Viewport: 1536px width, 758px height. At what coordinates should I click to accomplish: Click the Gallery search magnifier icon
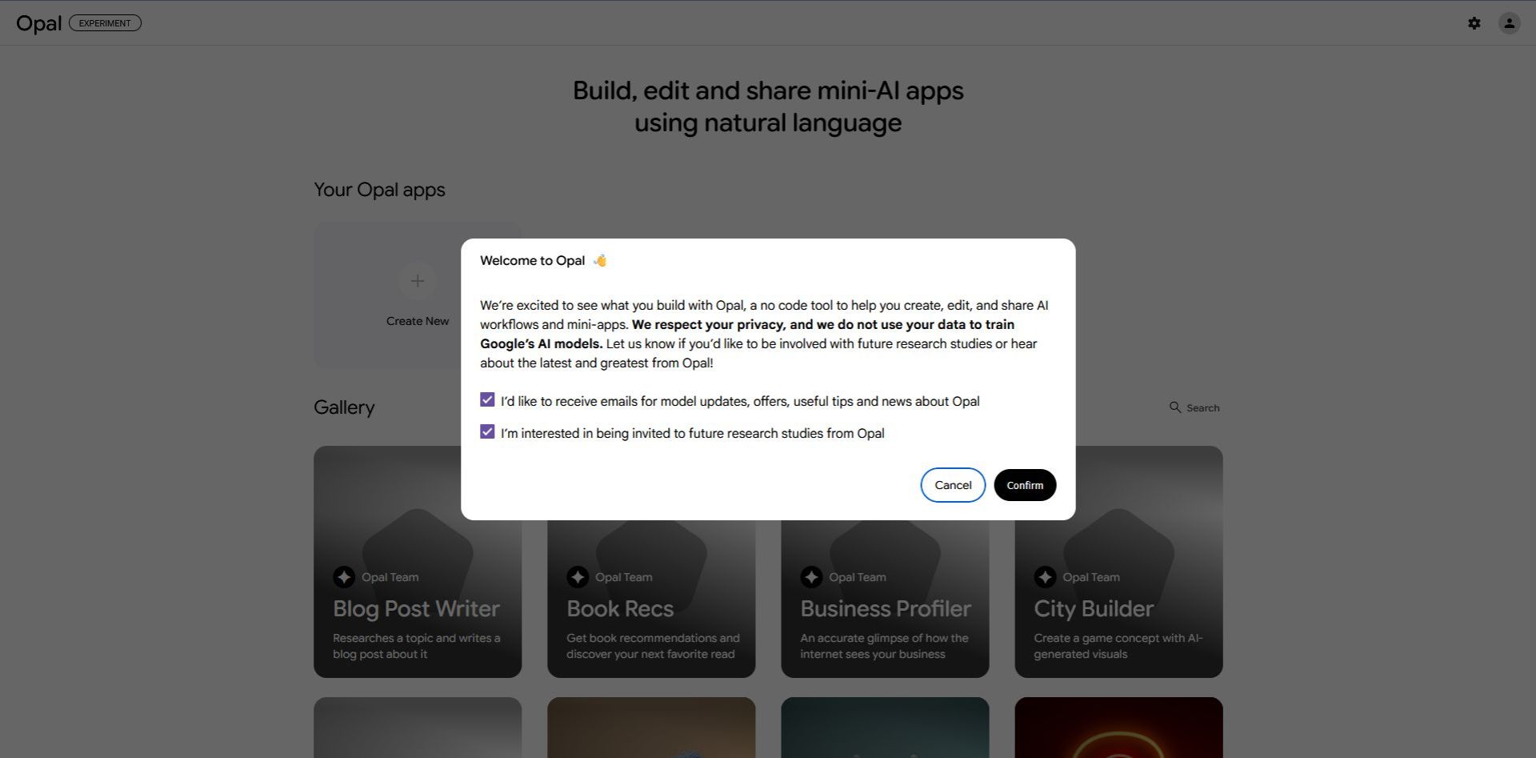1174,407
